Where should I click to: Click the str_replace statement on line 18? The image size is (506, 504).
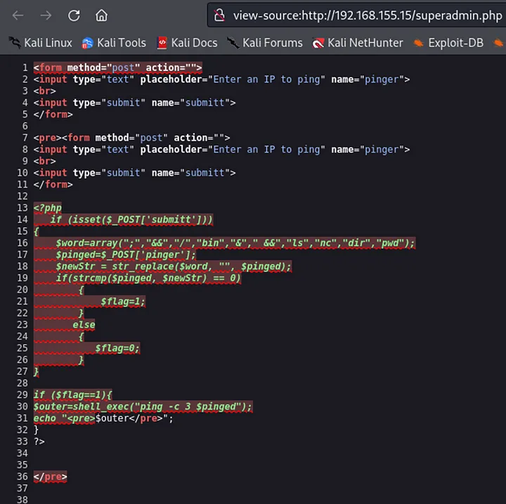click(x=174, y=266)
